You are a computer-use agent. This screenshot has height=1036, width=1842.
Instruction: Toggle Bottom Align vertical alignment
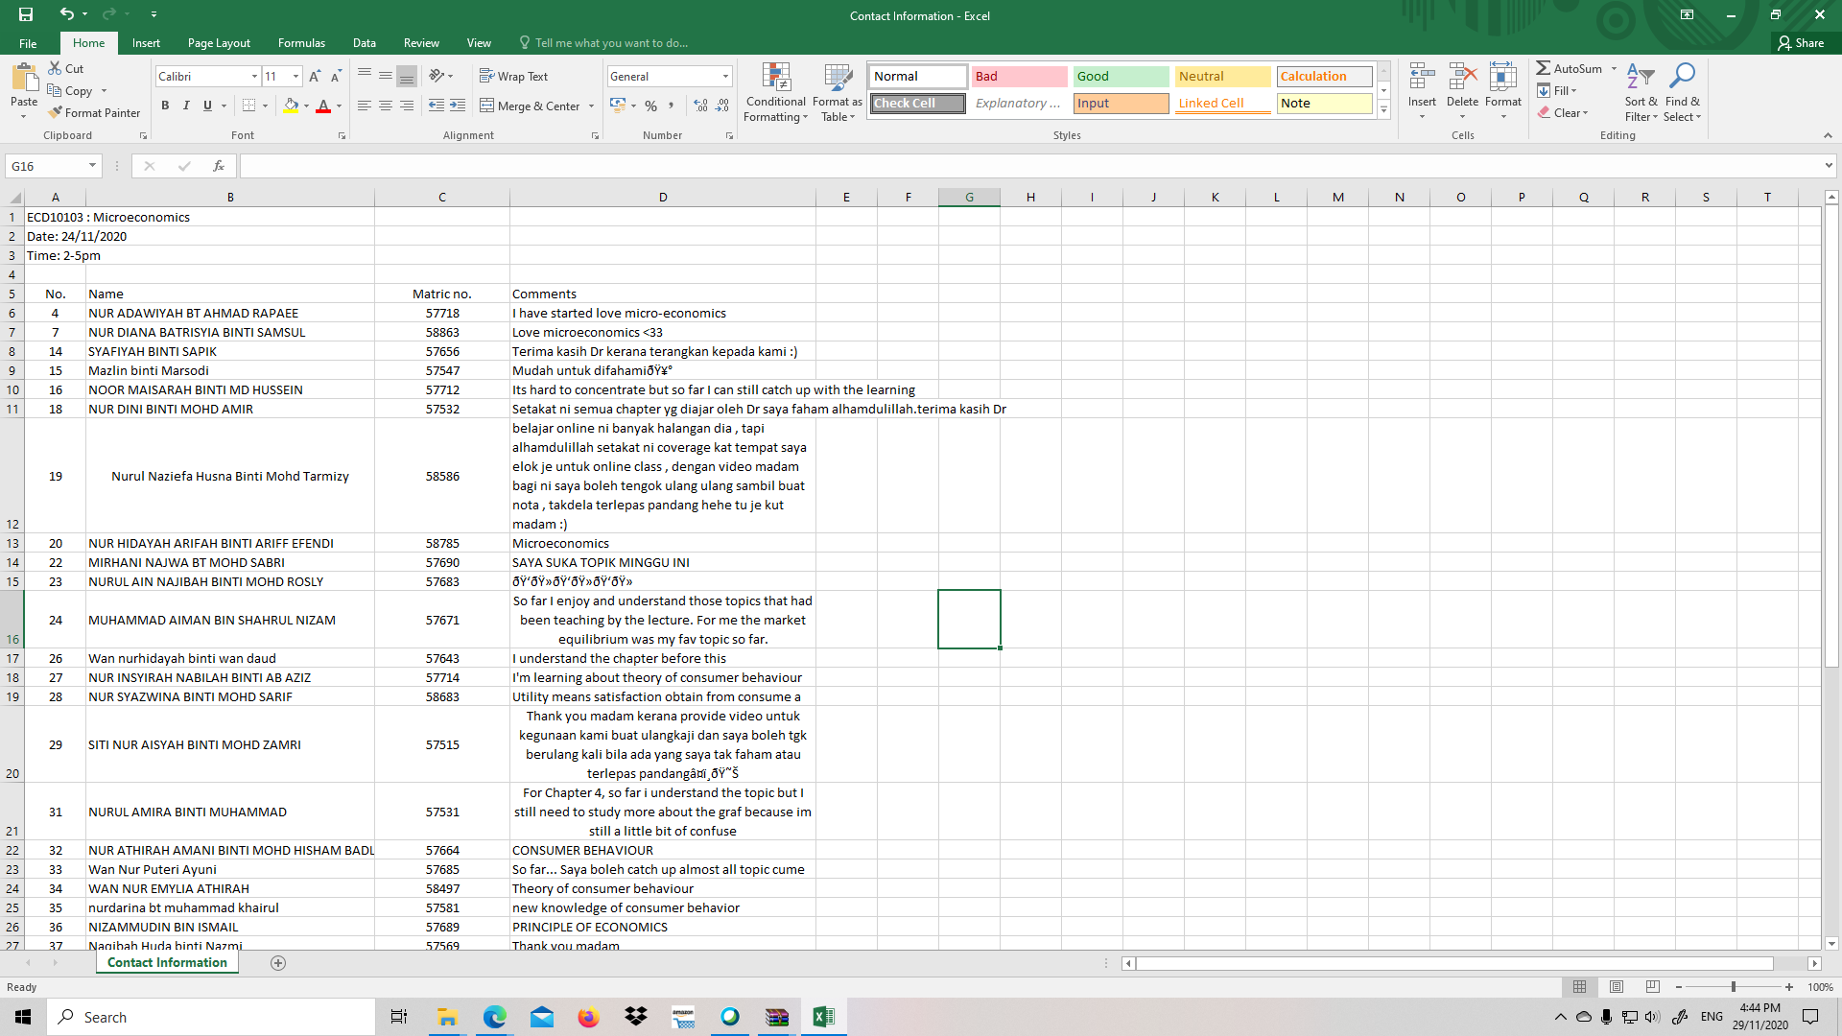[407, 76]
